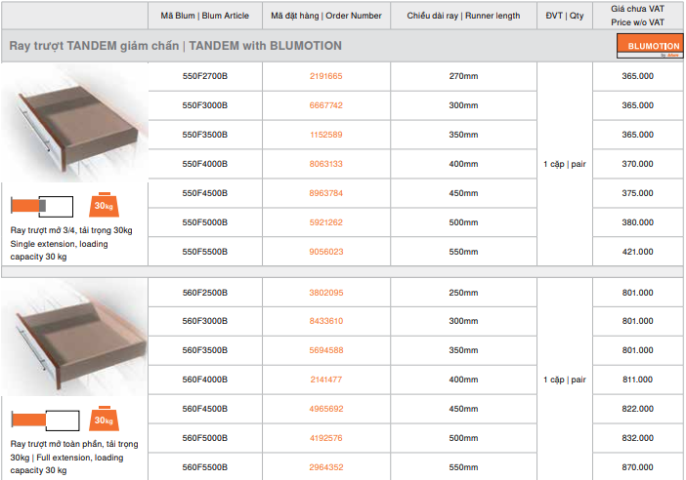Select order number 4192576
The height and width of the screenshot is (480, 686).
tap(326, 438)
